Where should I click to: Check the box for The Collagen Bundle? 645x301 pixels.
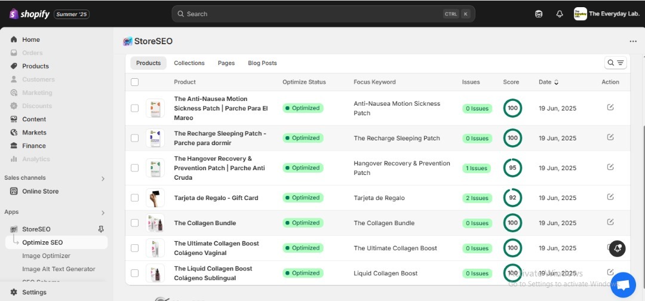[x=134, y=223]
